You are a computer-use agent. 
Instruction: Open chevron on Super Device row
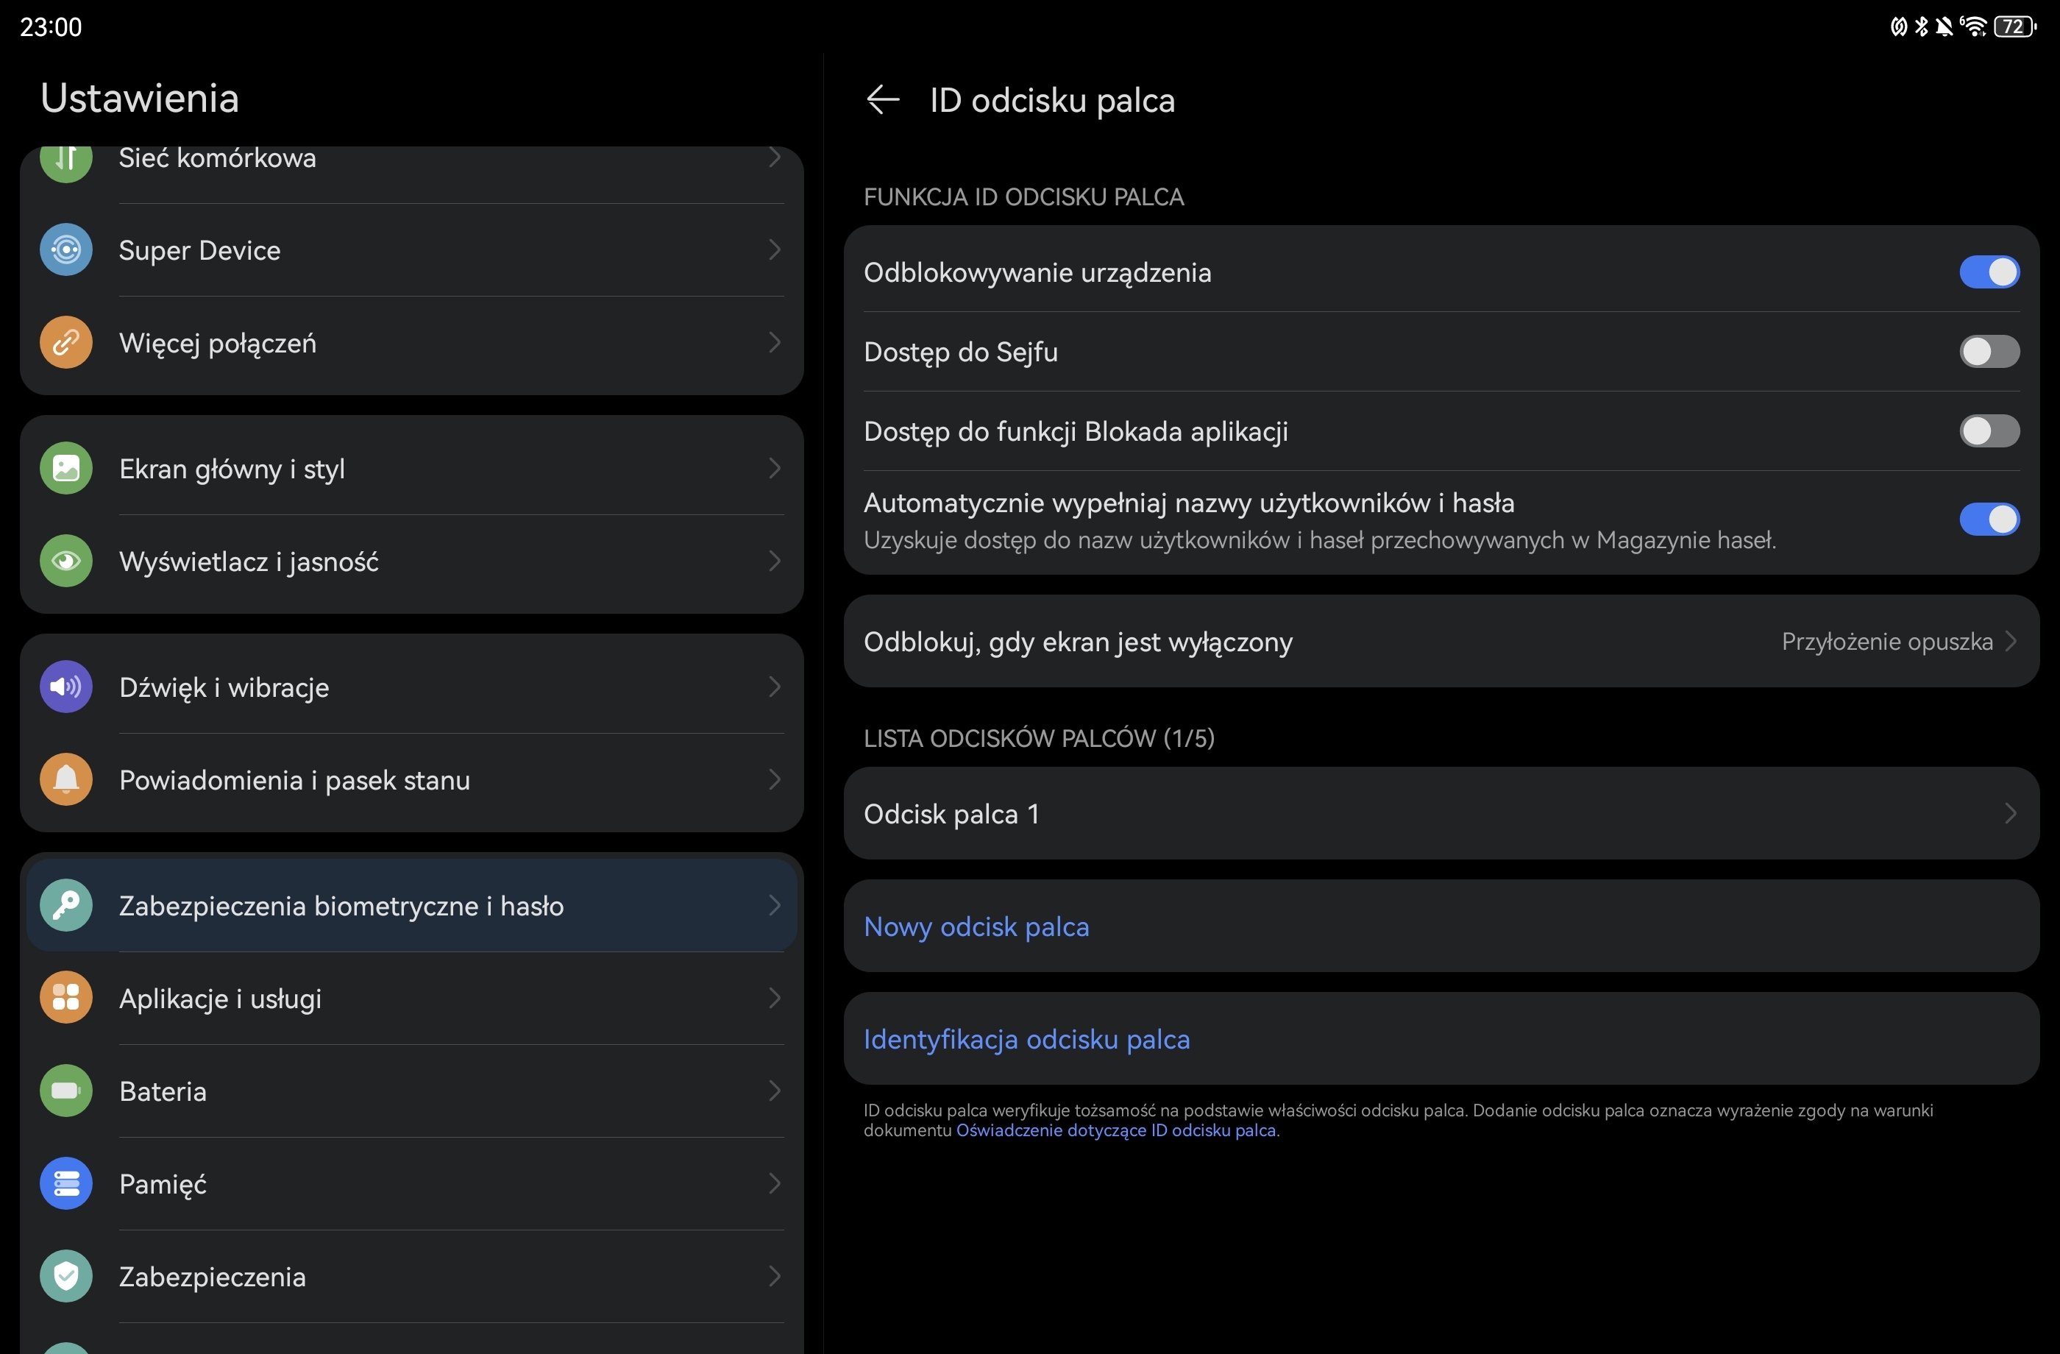point(775,250)
